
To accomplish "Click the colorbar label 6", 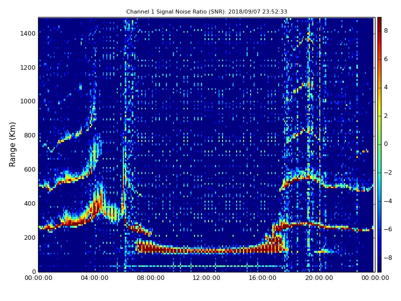I will point(386,59).
